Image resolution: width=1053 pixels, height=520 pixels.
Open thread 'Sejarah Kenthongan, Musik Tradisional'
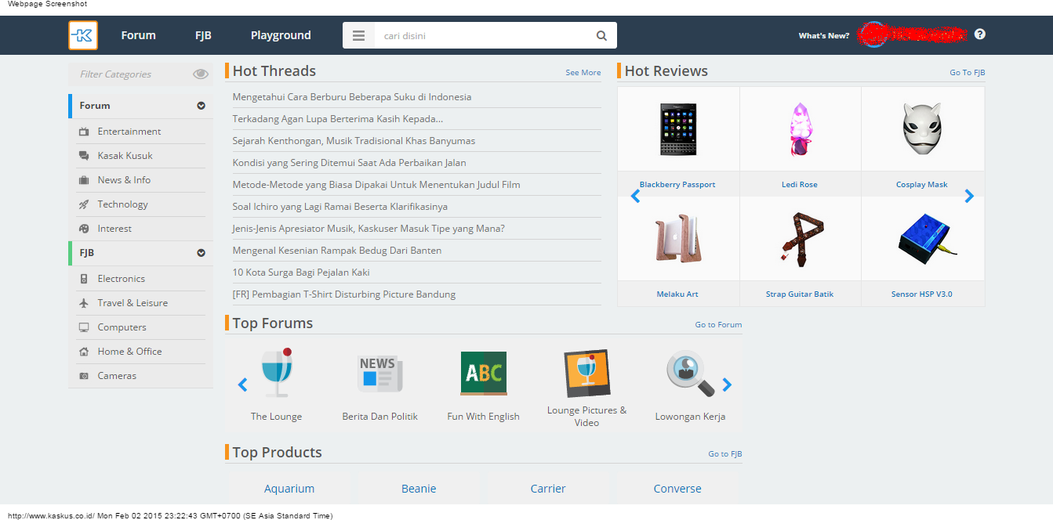point(354,141)
